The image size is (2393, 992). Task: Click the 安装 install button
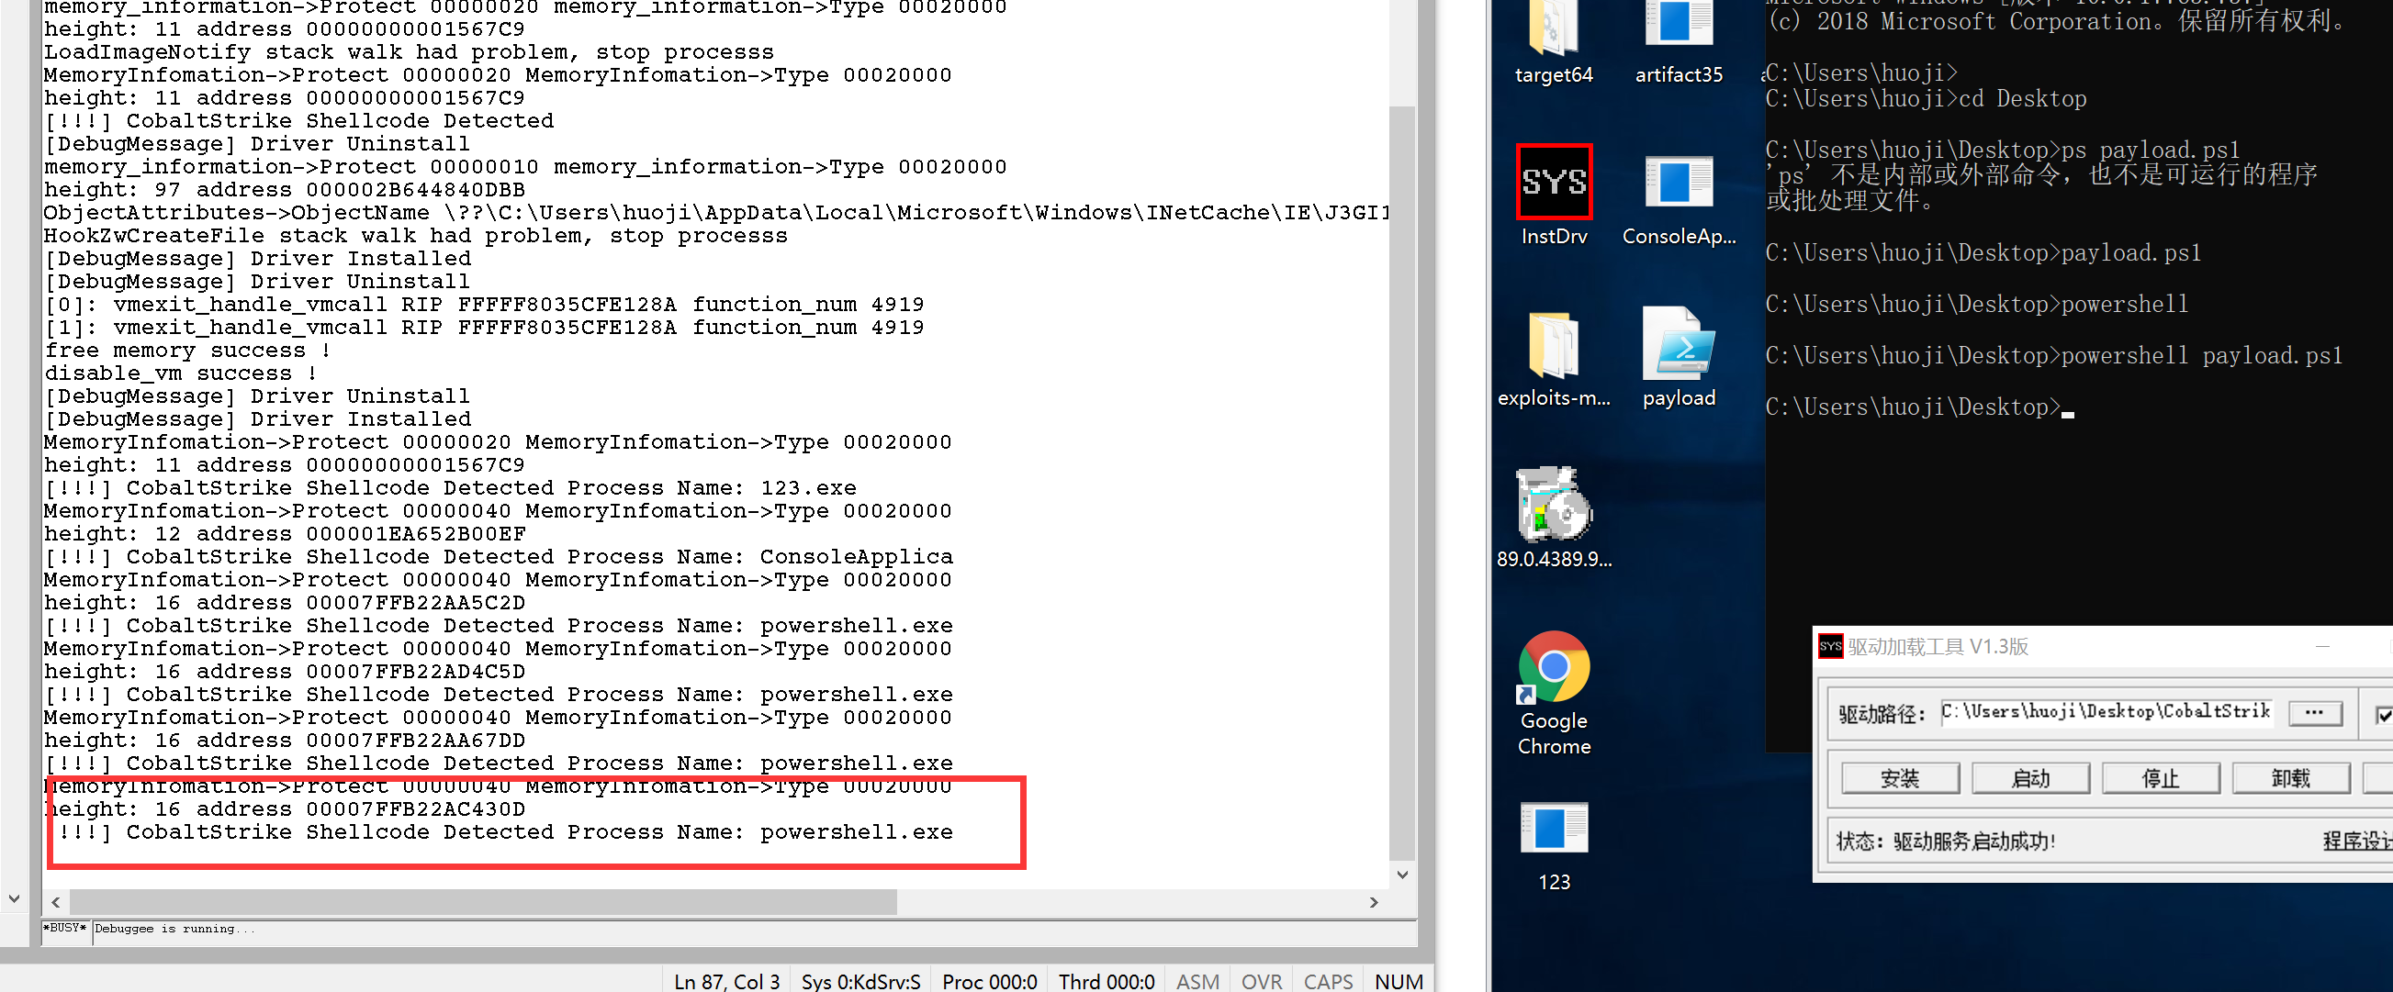pos(1900,778)
